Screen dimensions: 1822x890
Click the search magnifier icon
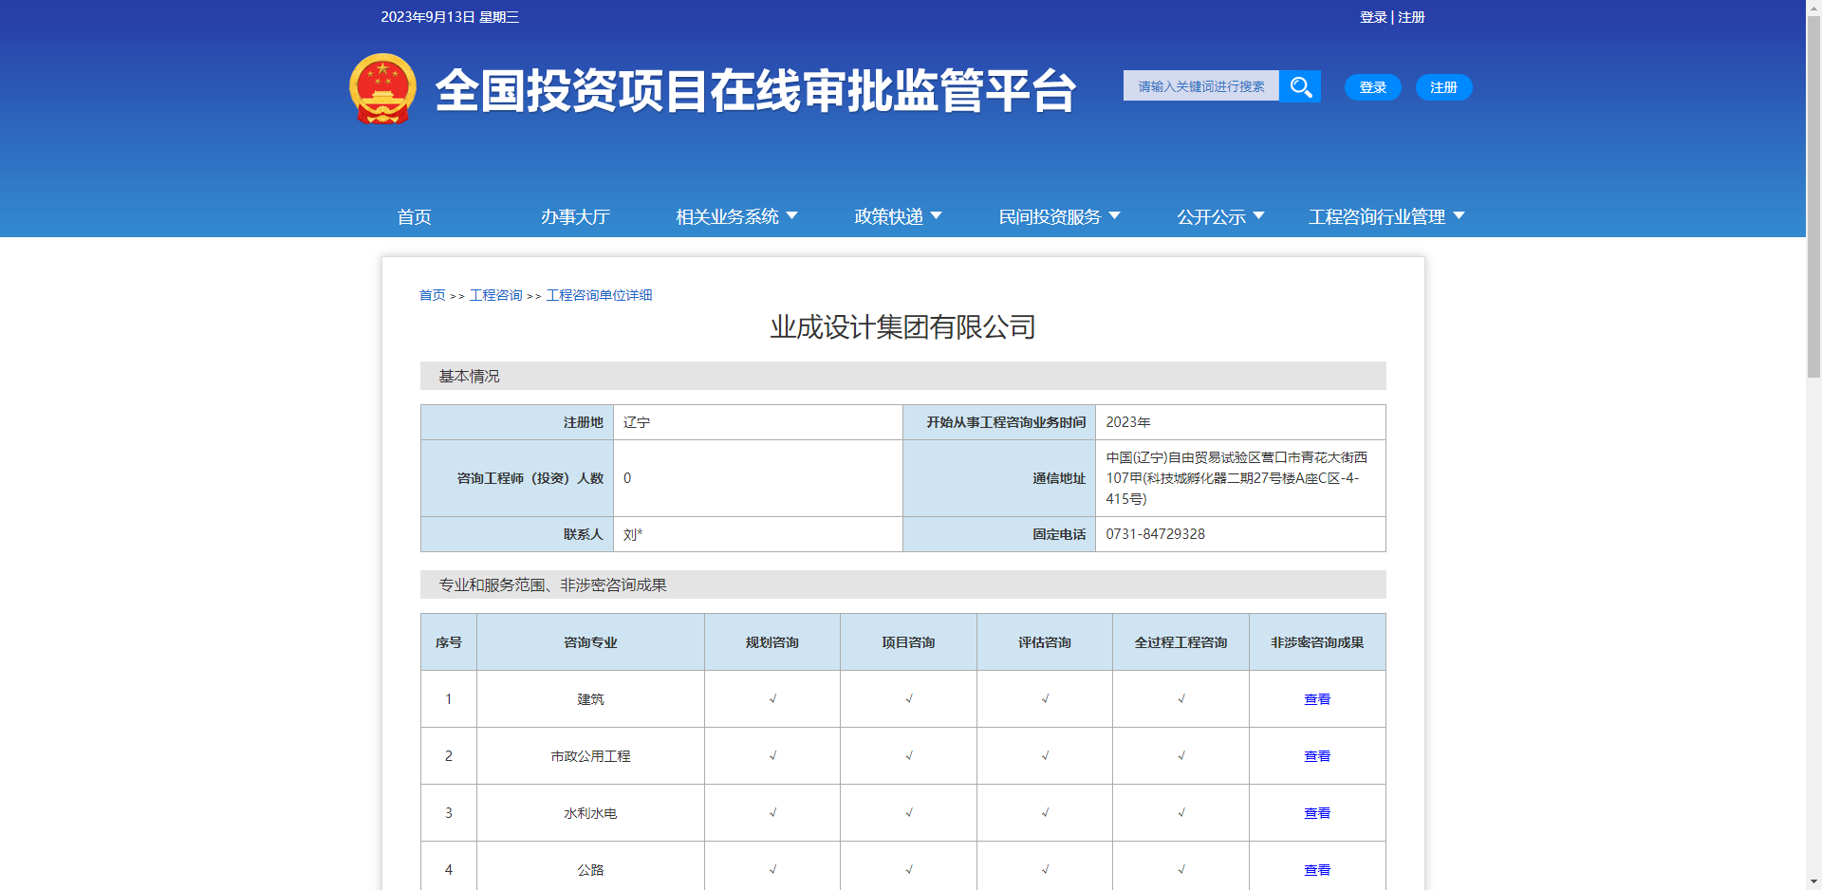click(x=1300, y=86)
